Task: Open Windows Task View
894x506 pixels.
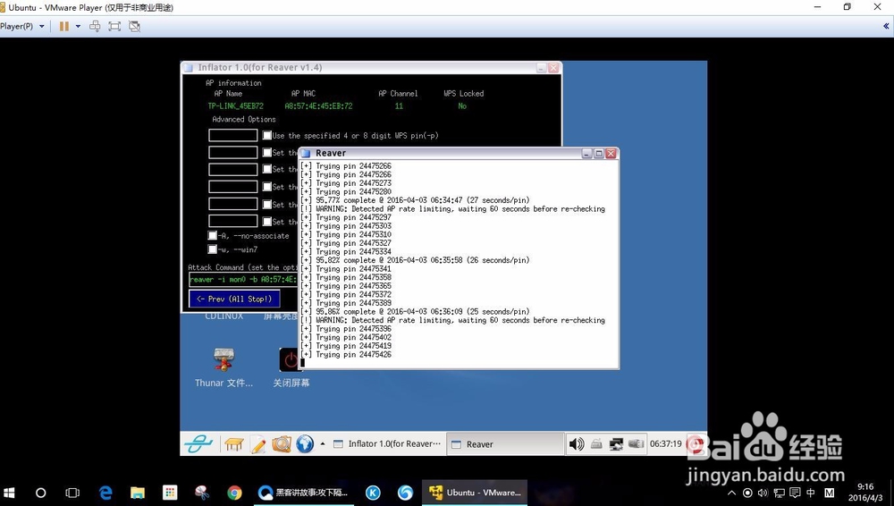Action: [72, 493]
